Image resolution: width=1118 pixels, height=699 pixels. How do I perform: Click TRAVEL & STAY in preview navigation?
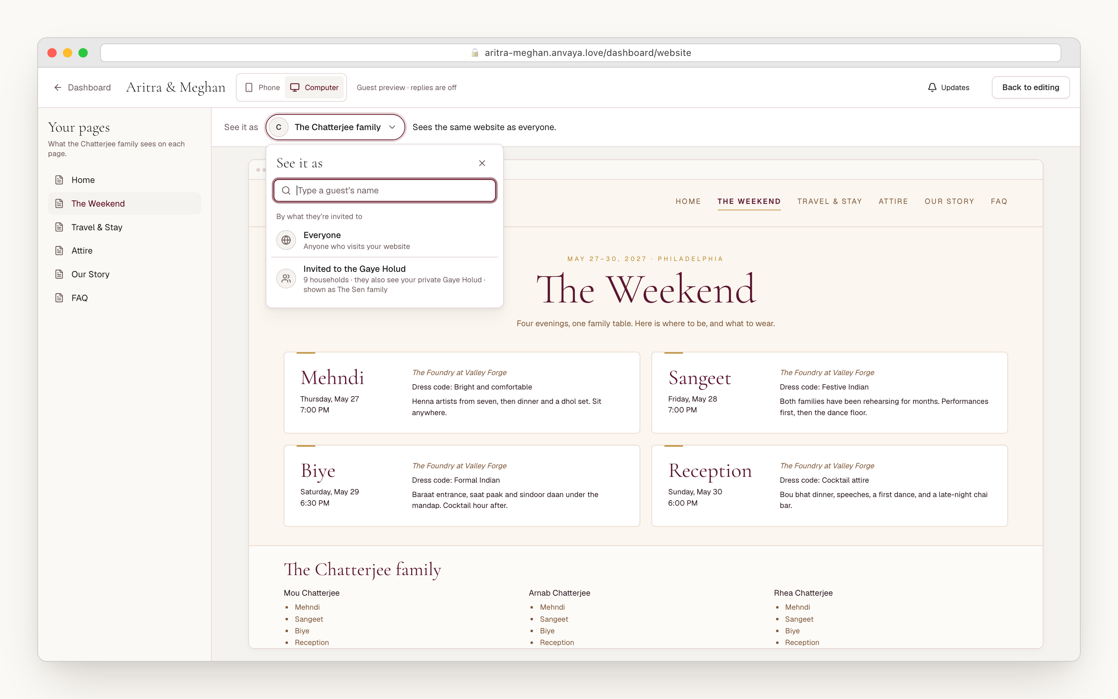click(x=829, y=201)
